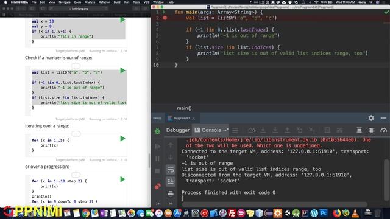Open the VCS menu
Image resolution: width=390 pixels, height=219 pixels.
(x=146, y=2)
